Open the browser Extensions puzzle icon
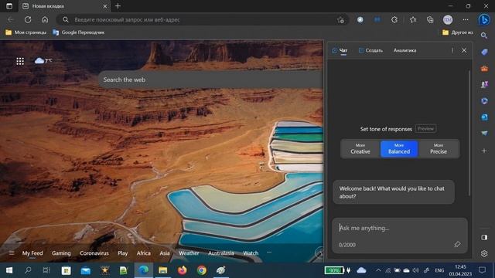The width and height of the screenshot is (495, 278). [x=394, y=19]
